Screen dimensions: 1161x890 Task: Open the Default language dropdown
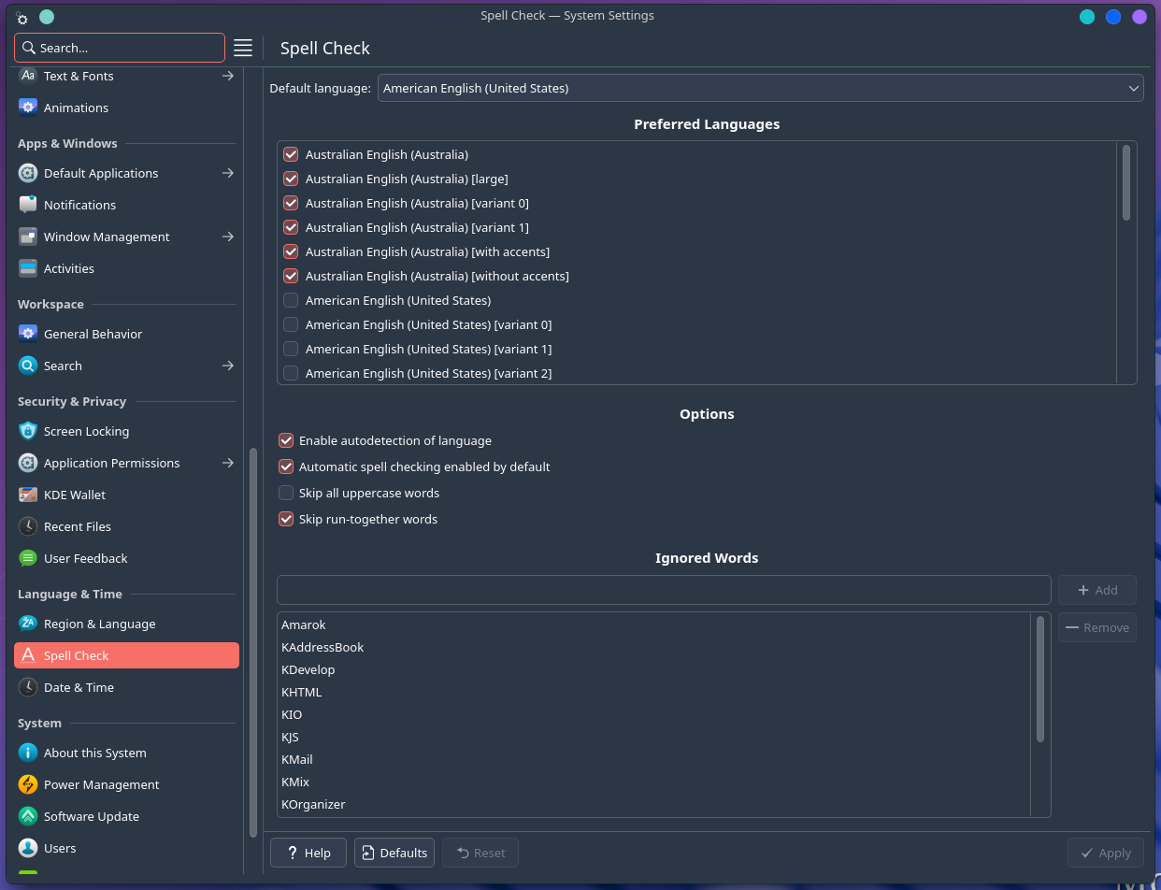click(x=760, y=88)
